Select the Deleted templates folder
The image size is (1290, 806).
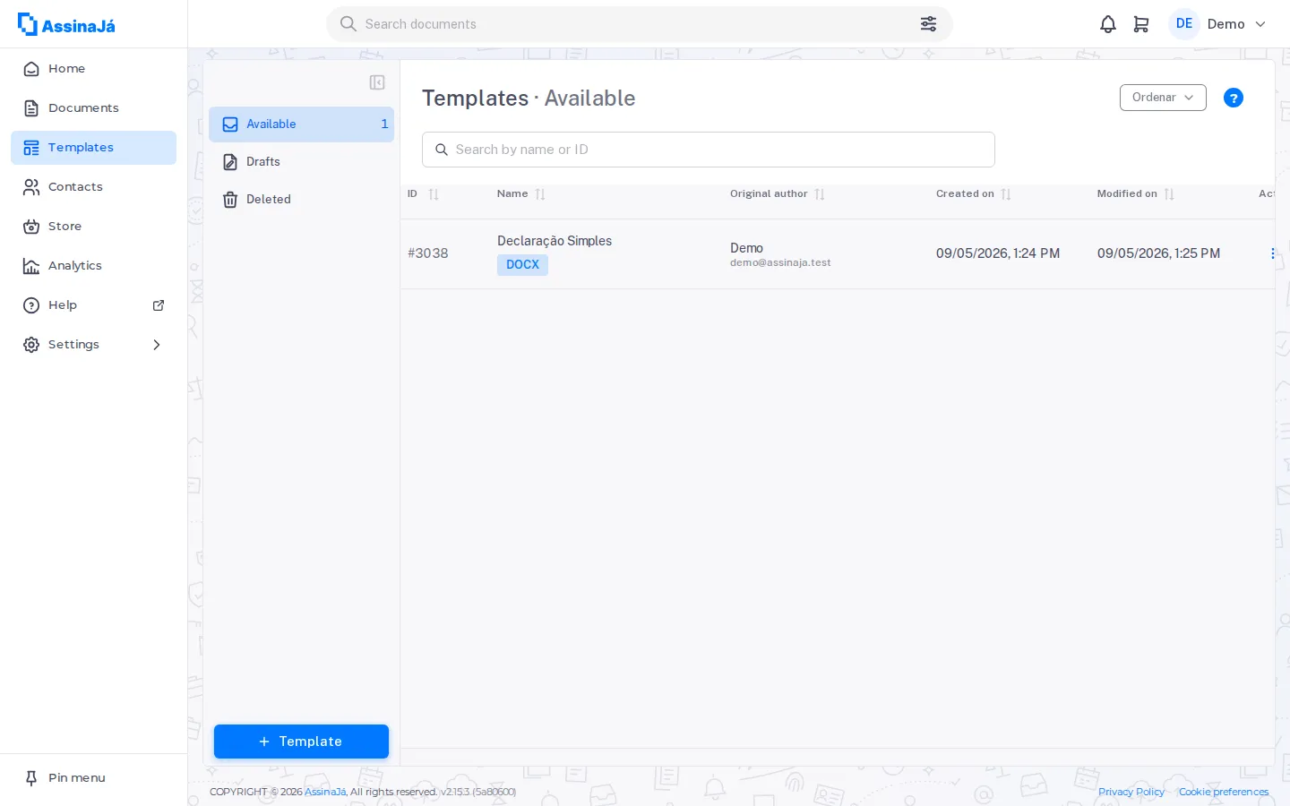pyautogui.click(x=301, y=200)
